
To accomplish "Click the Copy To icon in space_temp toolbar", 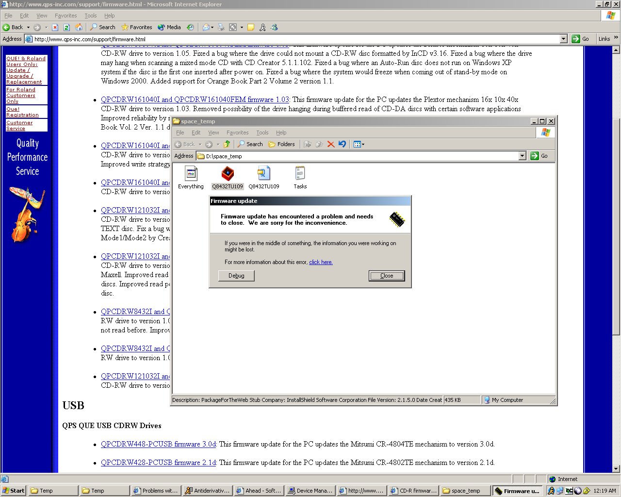I will [x=319, y=144].
